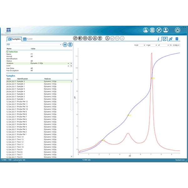Open the titration flask icon in header
The image size is (188, 188).
pos(145,30)
